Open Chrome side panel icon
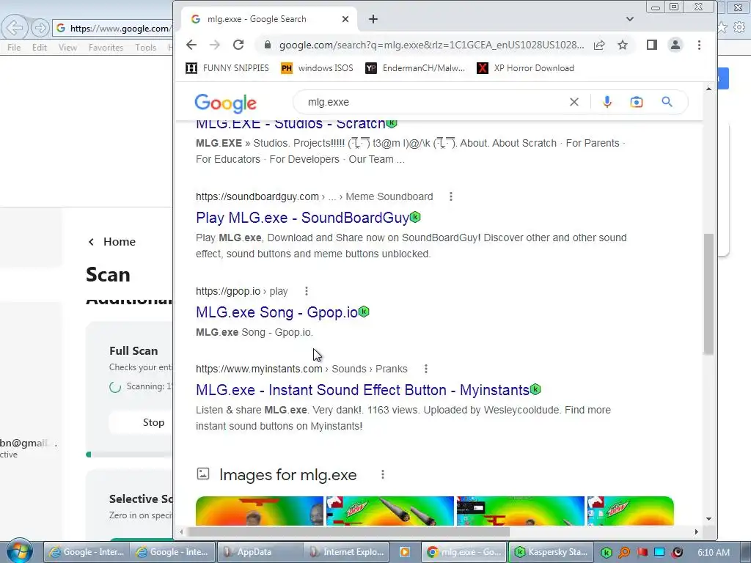The height and width of the screenshot is (563, 751). tap(651, 45)
